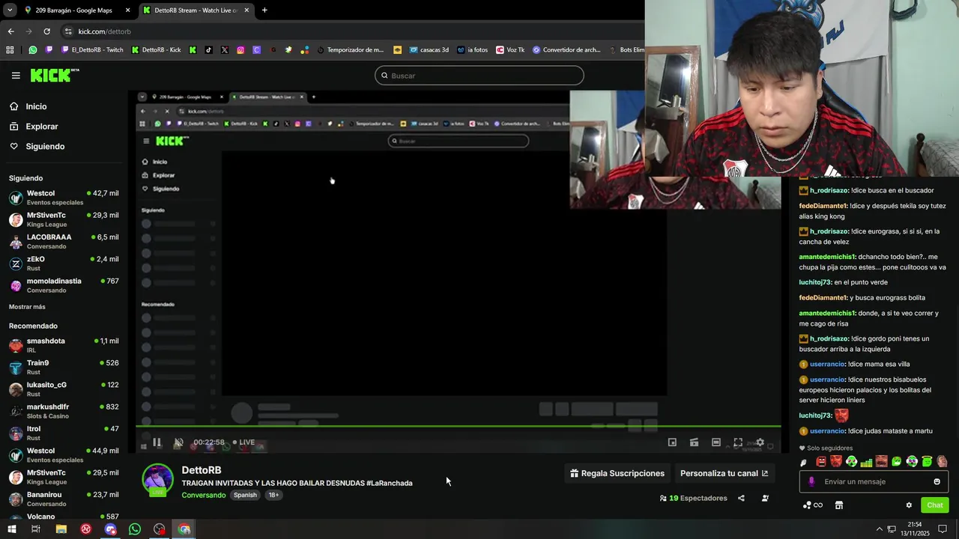Open a new browser tab

coord(264,10)
